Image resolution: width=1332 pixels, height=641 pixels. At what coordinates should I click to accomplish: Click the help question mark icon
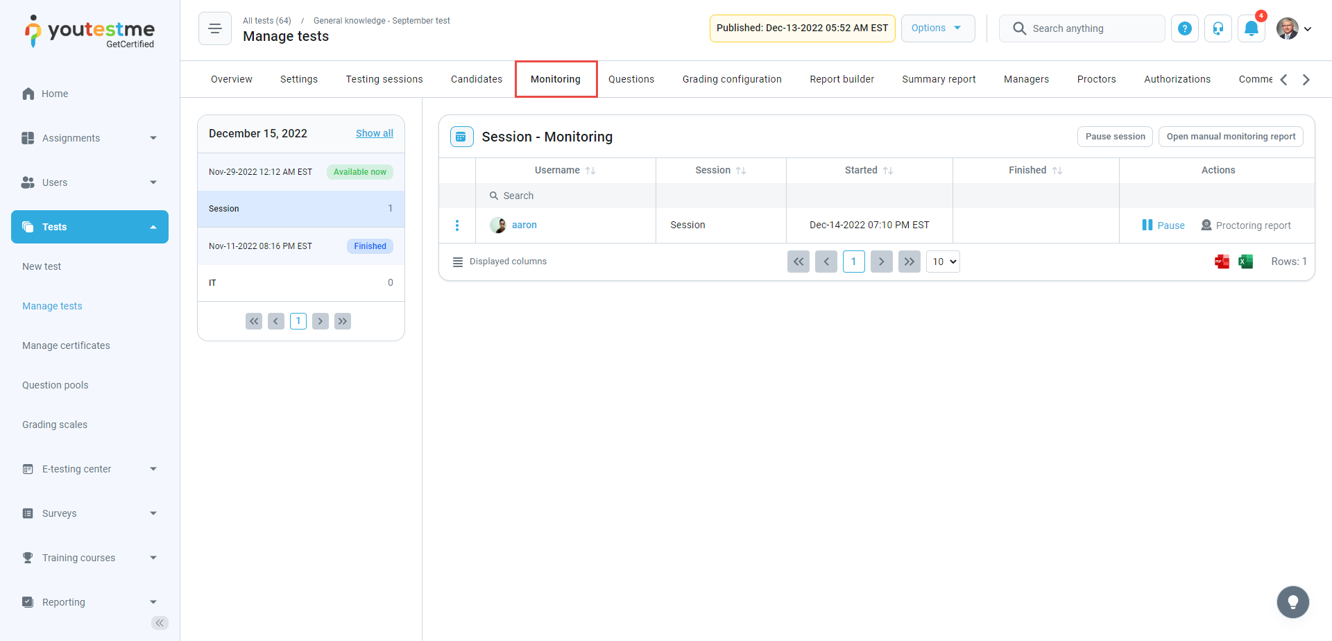click(x=1185, y=28)
